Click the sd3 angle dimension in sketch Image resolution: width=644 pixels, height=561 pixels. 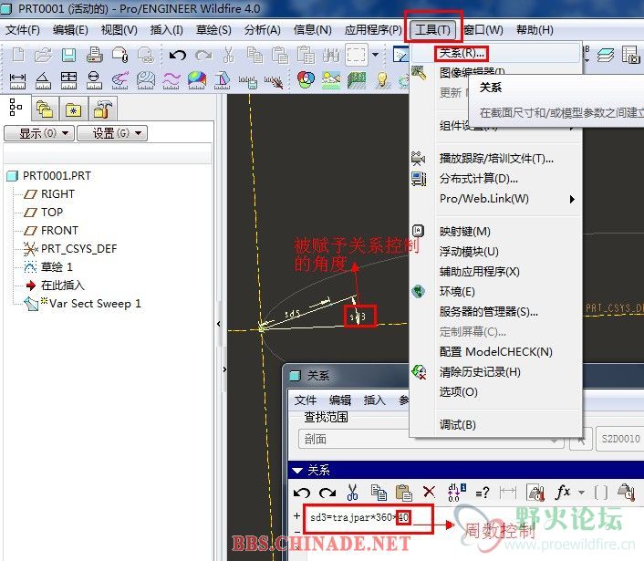pos(359,317)
